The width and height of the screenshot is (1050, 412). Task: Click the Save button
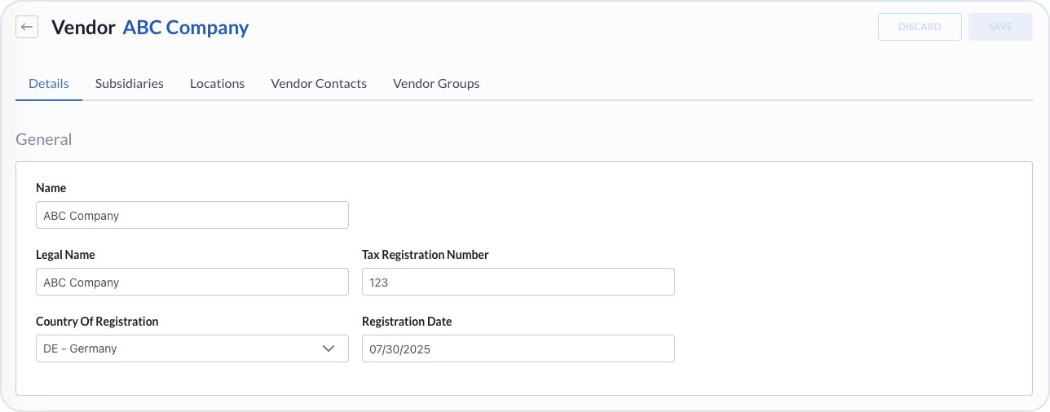1000,27
